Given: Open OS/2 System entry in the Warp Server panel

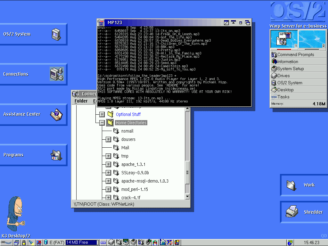Looking at the screenshot, I should pos(299,83).
